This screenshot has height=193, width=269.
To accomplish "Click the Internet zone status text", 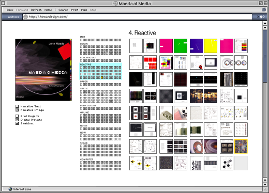I will click(22, 189).
